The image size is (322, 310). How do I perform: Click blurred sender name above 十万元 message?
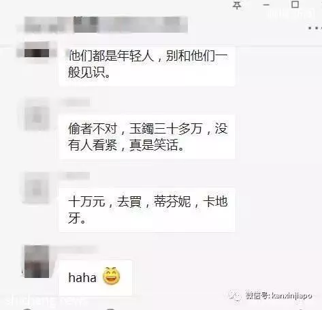coord(75,175)
